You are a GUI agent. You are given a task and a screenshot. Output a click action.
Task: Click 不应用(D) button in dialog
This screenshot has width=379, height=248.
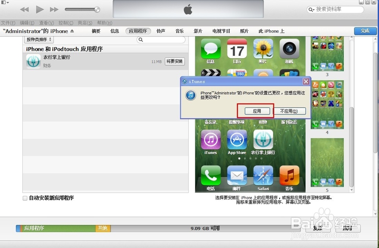tap(289, 111)
